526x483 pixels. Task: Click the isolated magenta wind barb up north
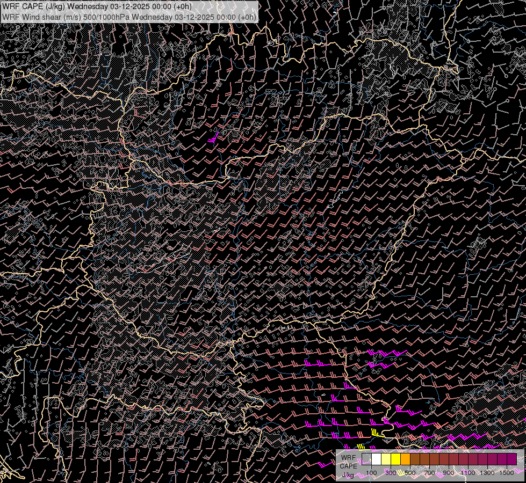coord(213,137)
